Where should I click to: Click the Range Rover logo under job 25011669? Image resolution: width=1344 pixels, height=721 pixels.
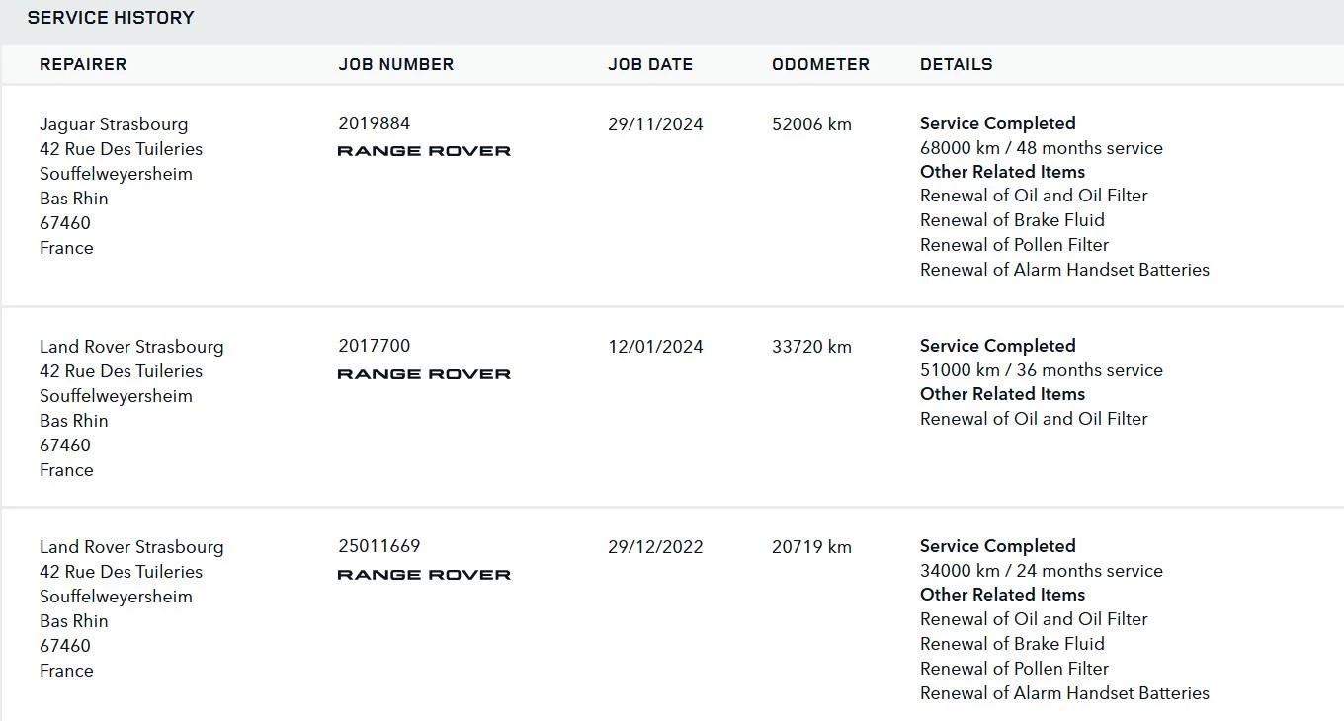[x=424, y=575]
